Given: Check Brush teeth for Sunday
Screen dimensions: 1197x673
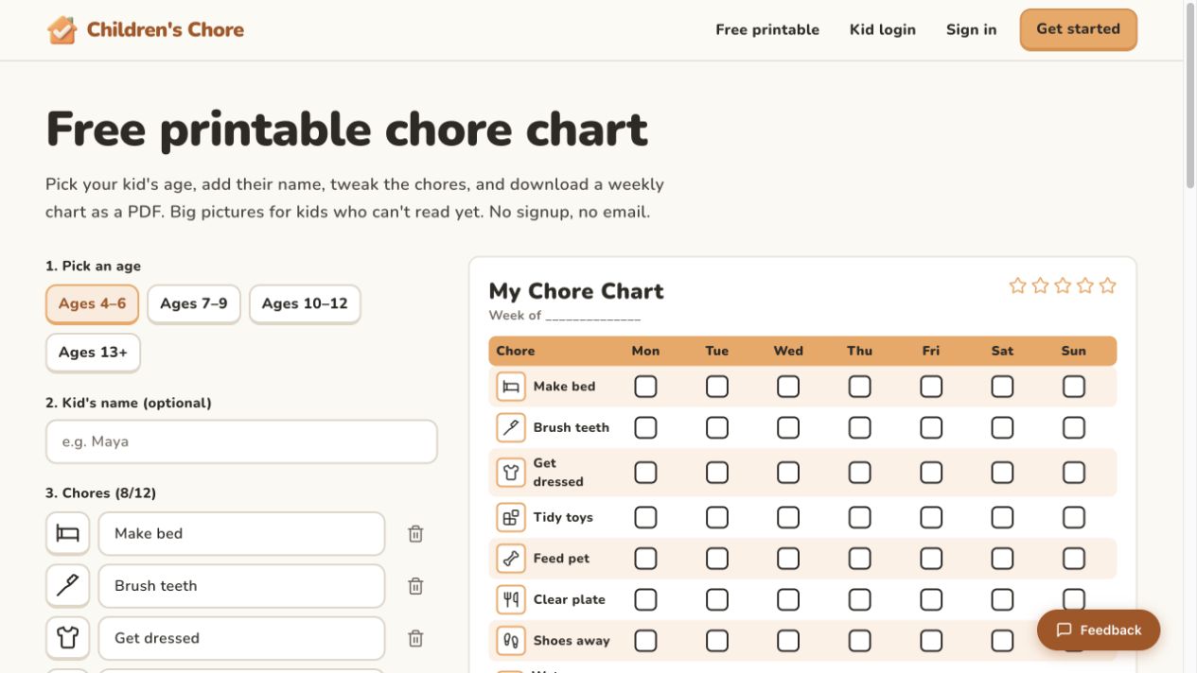Looking at the screenshot, I should coord(1074,427).
